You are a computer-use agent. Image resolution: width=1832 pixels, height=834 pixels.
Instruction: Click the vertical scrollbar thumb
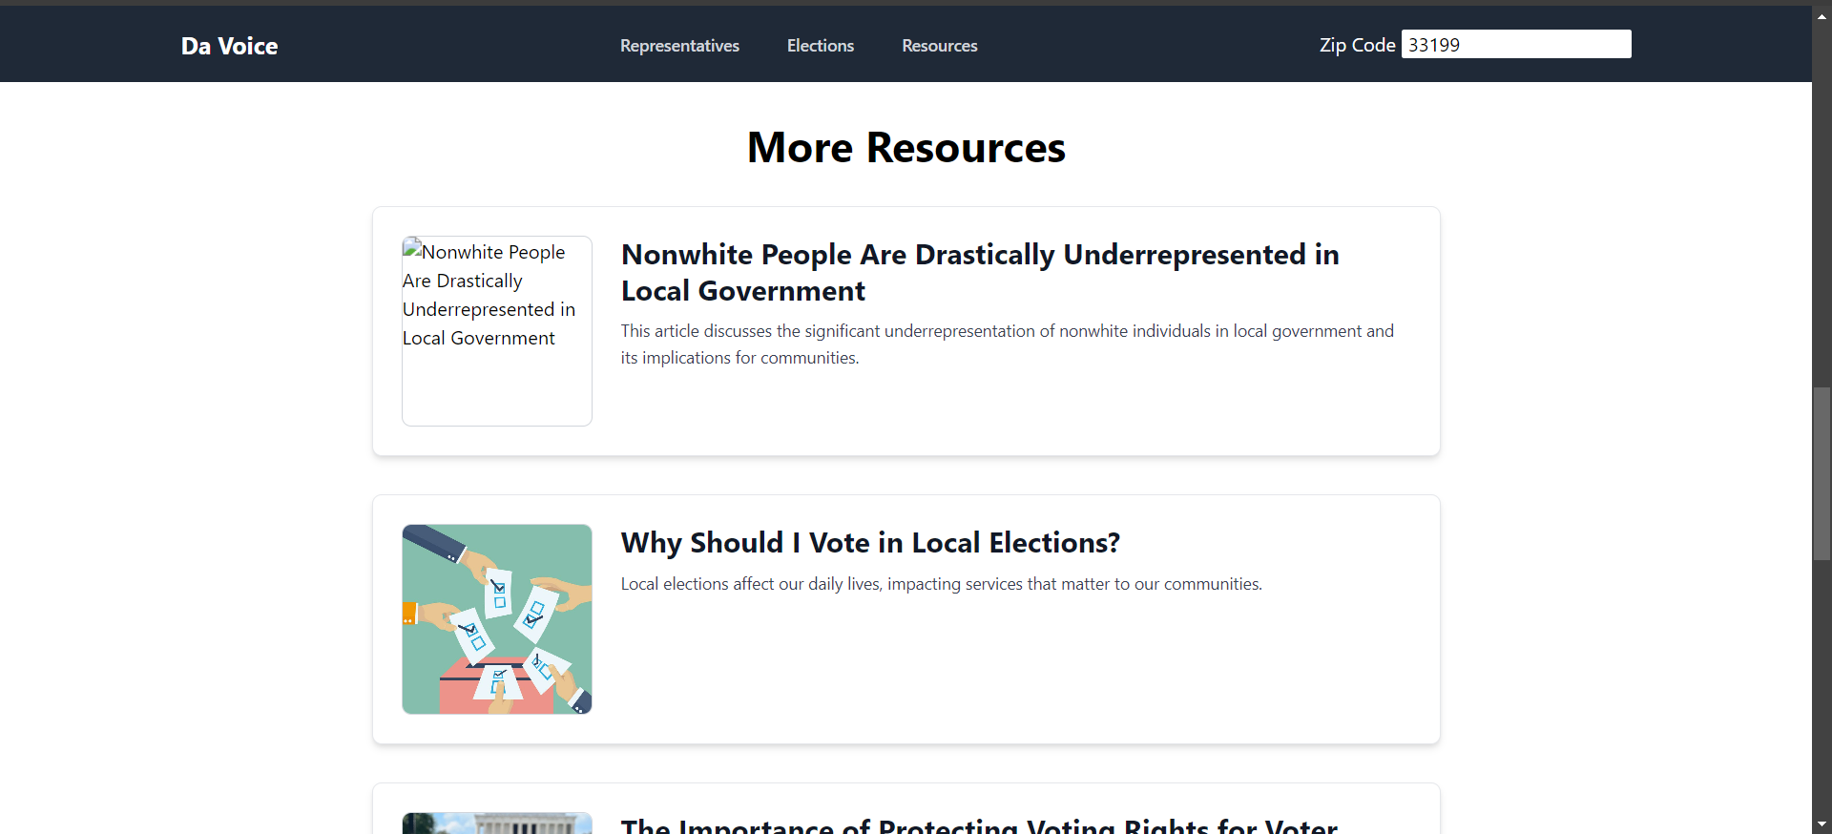1822,473
